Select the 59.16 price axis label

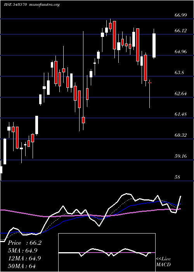click(x=181, y=156)
